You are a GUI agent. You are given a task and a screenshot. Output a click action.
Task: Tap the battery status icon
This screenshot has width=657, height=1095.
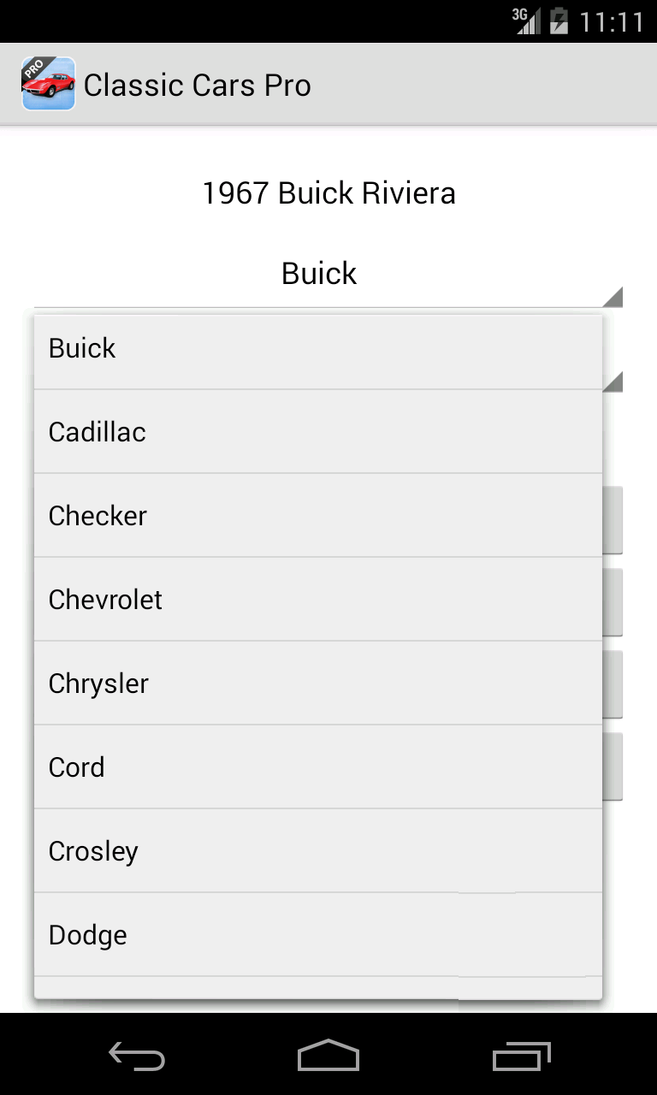(559, 21)
